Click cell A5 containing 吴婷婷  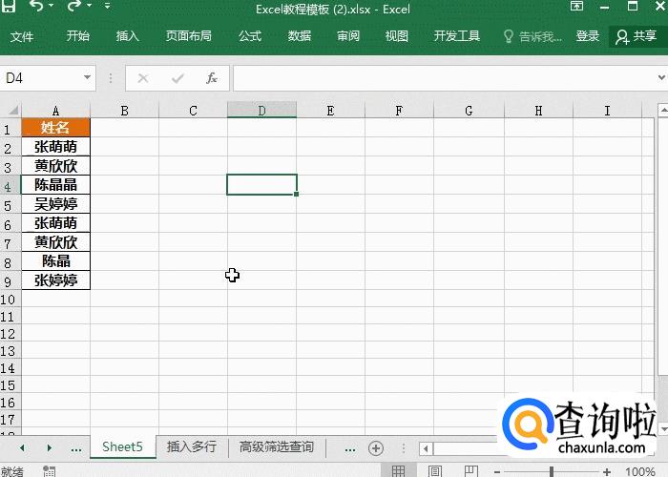click(55, 204)
